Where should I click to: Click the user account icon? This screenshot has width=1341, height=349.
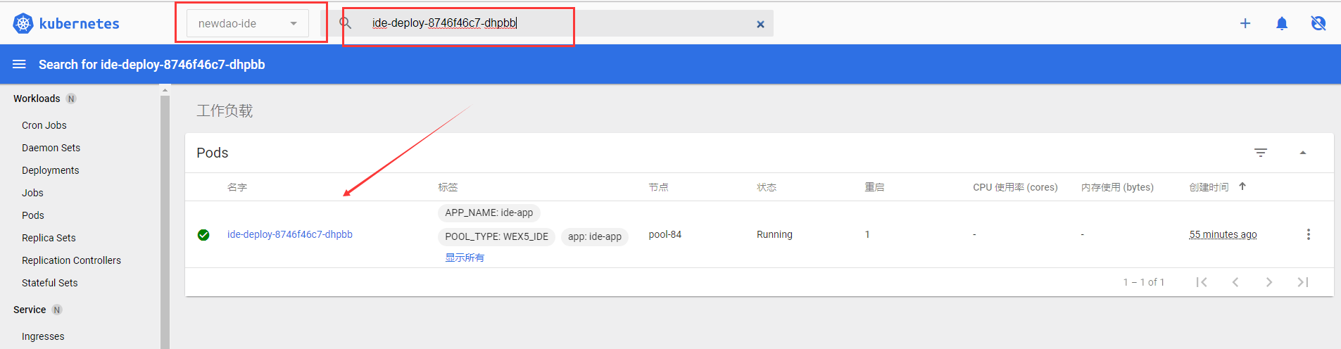(x=1318, y=23)
